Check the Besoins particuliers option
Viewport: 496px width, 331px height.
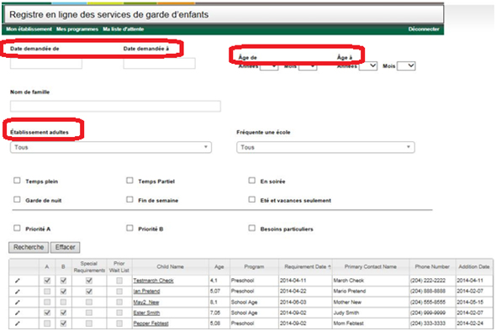coord(252,228)
